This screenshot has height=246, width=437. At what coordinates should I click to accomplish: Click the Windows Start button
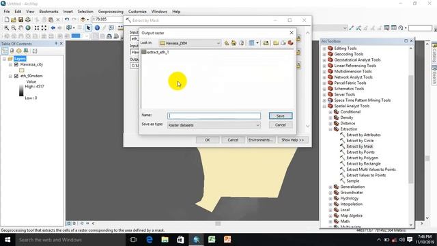pyautogui.click(x=8, y=240)
